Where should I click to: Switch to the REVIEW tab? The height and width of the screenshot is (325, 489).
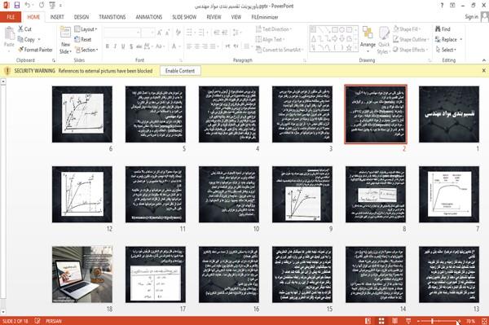click(214, 17)
